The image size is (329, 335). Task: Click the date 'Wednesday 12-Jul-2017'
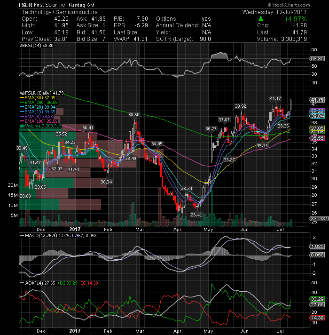pos(274,12)
